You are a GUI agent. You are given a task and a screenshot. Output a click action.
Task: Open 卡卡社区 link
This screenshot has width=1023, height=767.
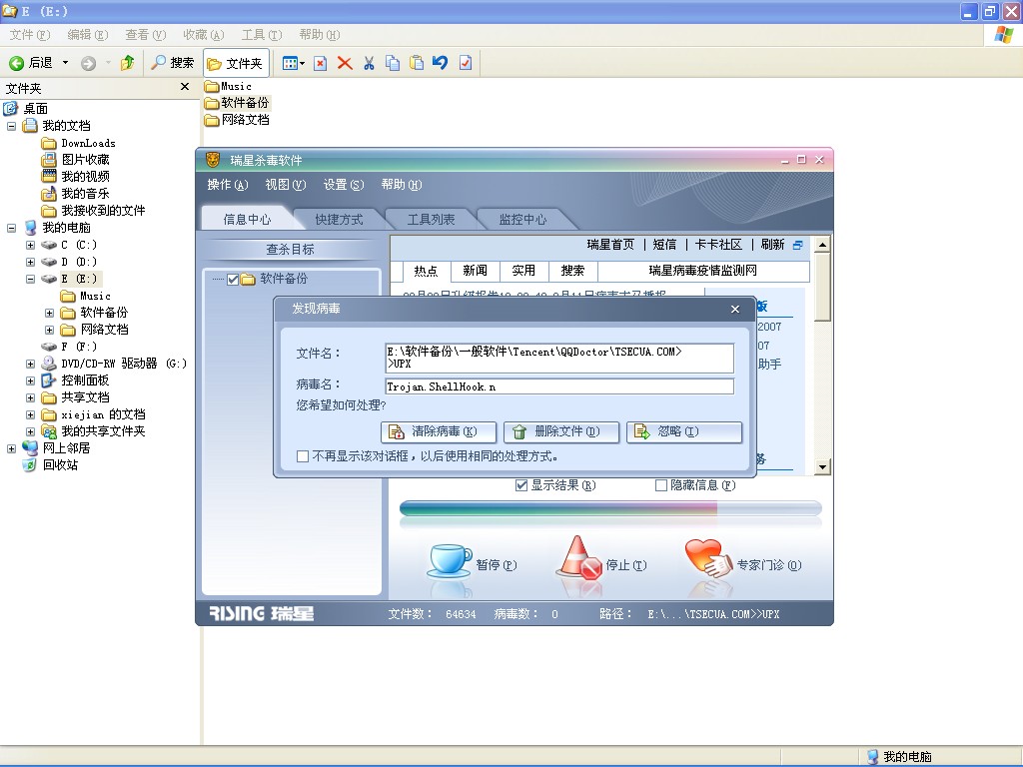tap(718, 245)
